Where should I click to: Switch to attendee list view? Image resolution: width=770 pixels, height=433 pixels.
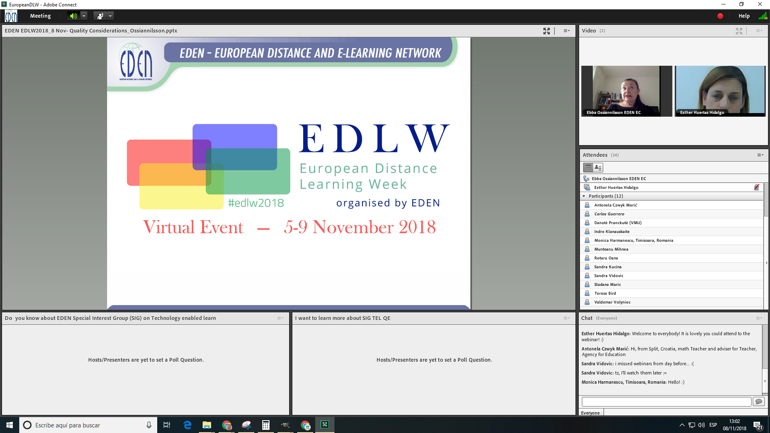(588, 168)
